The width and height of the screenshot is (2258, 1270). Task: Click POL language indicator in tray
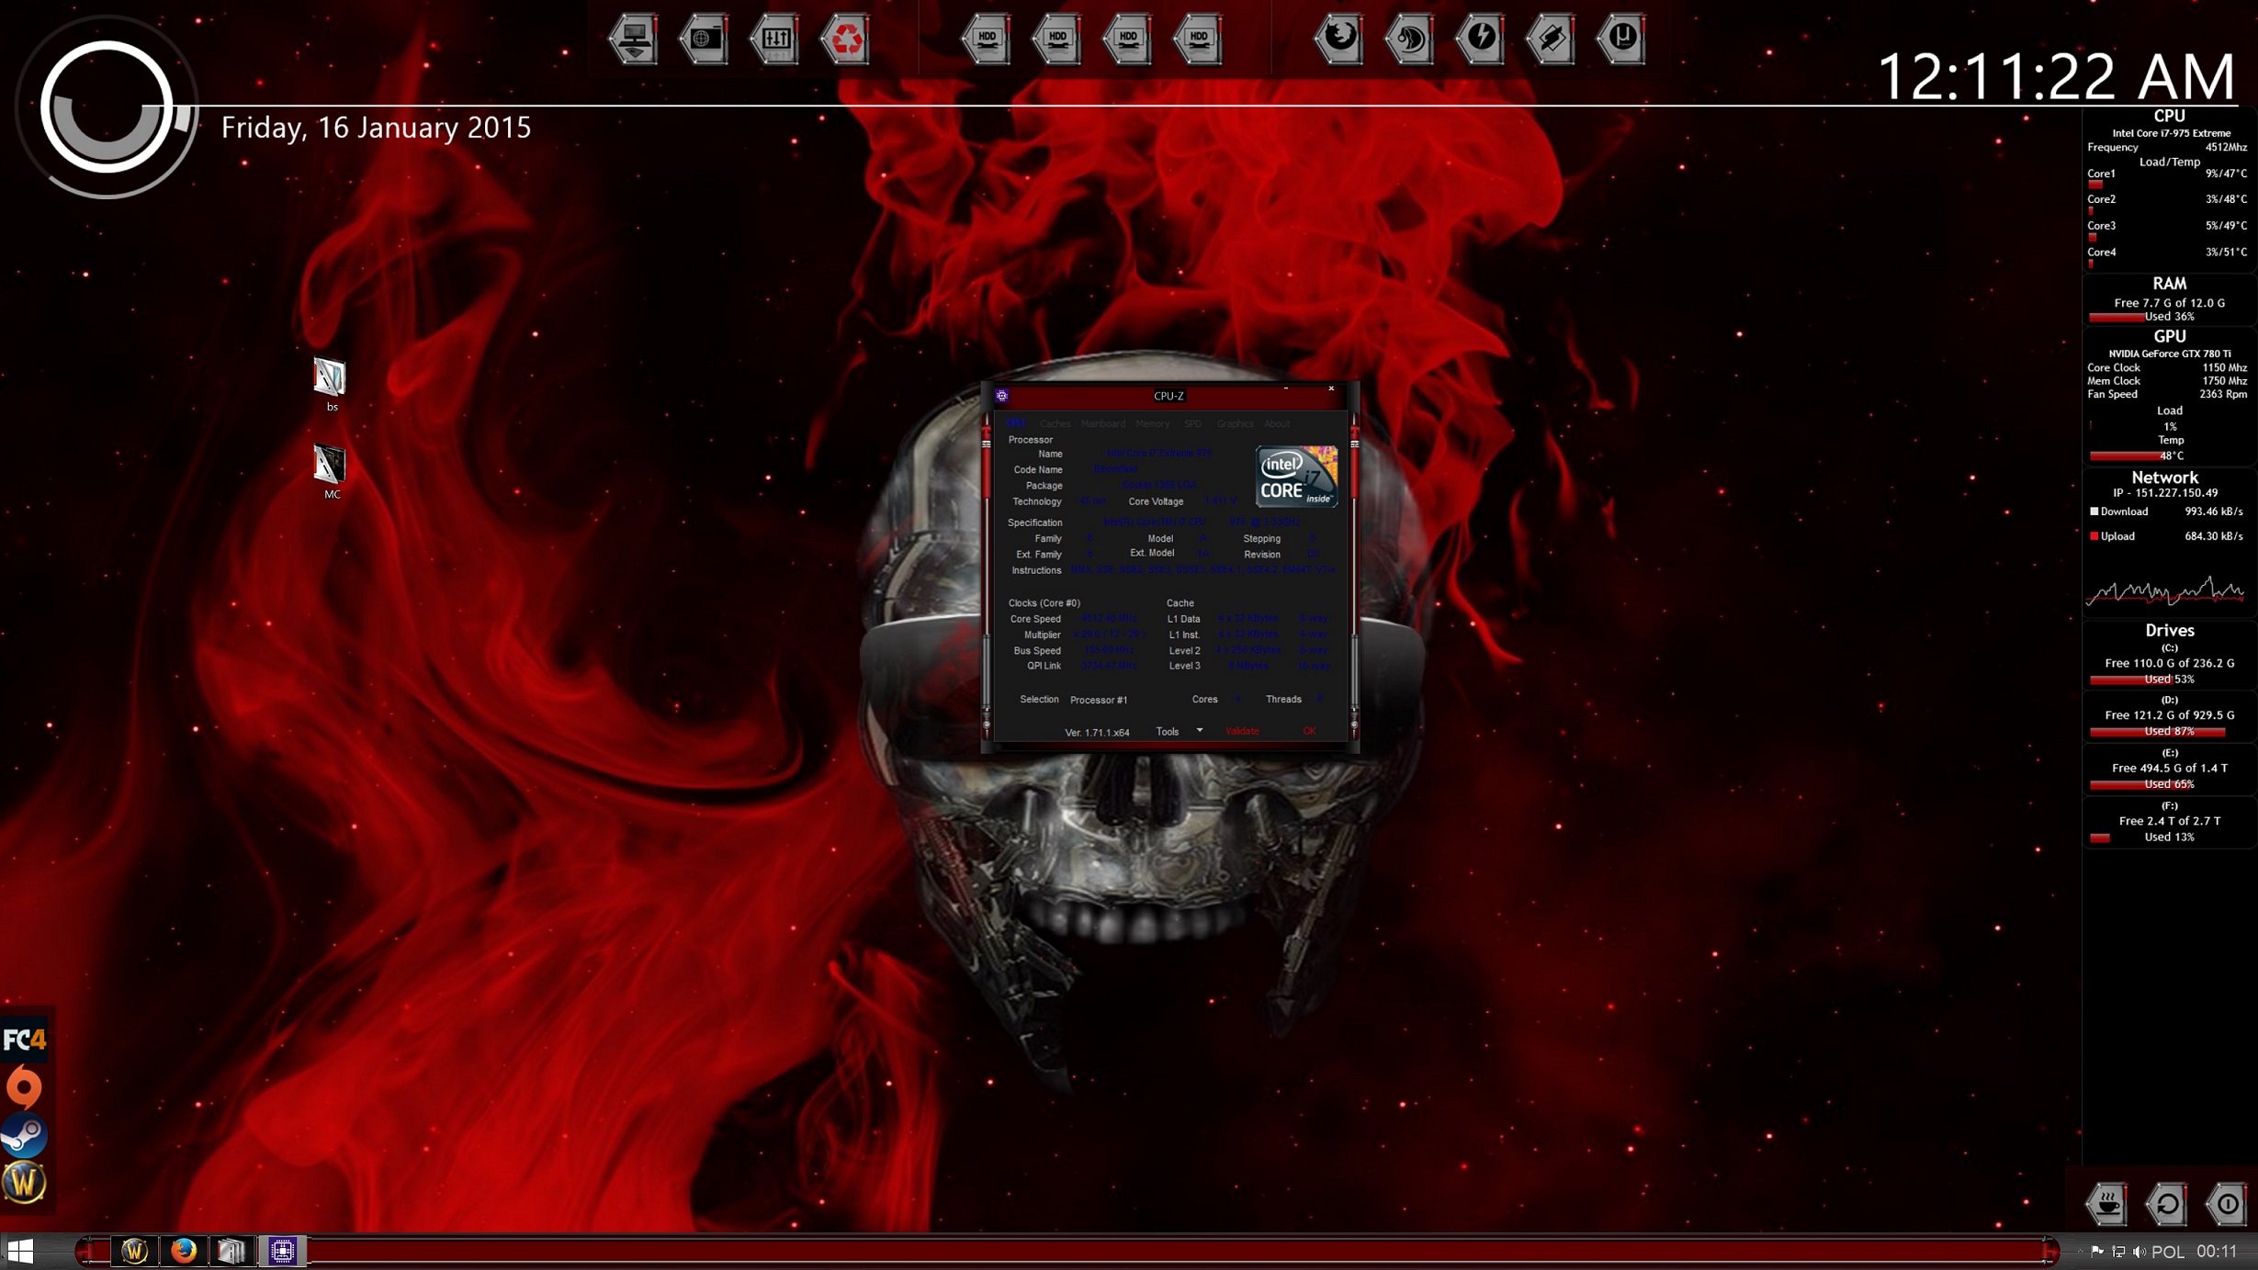coord(2168,1252)
